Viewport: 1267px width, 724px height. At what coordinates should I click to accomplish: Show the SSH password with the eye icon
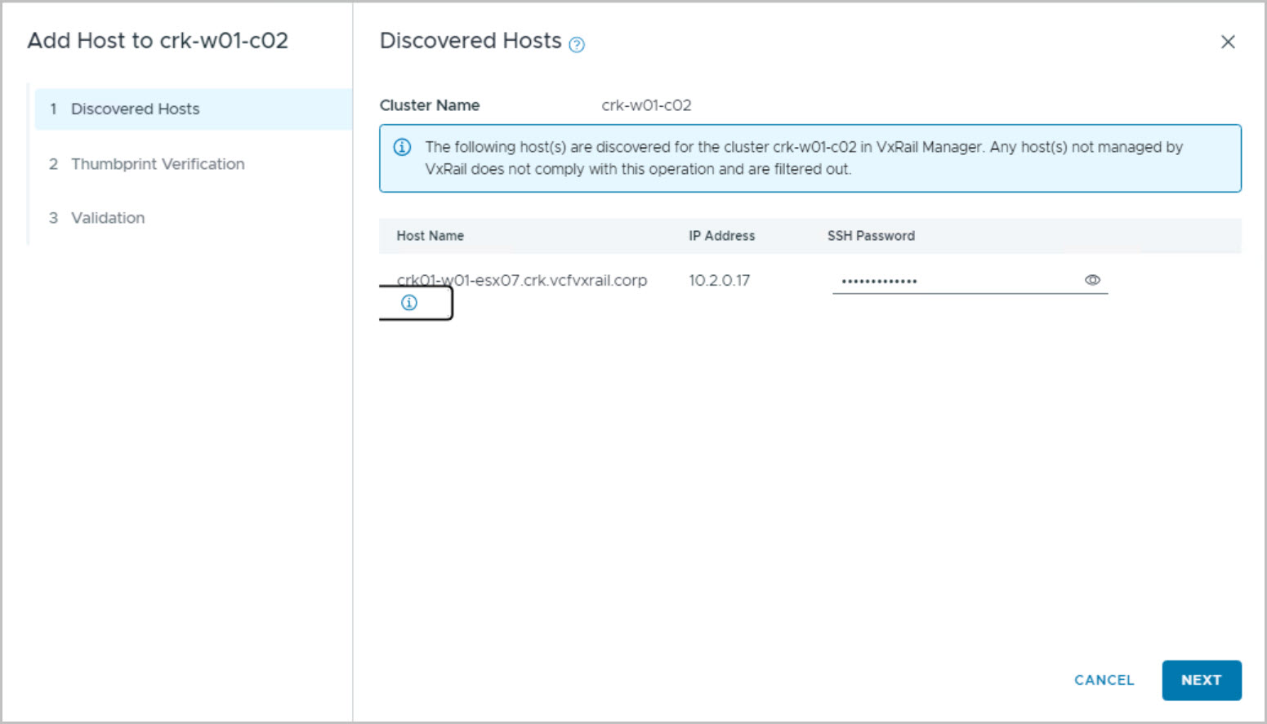[x=1092, y=280]
